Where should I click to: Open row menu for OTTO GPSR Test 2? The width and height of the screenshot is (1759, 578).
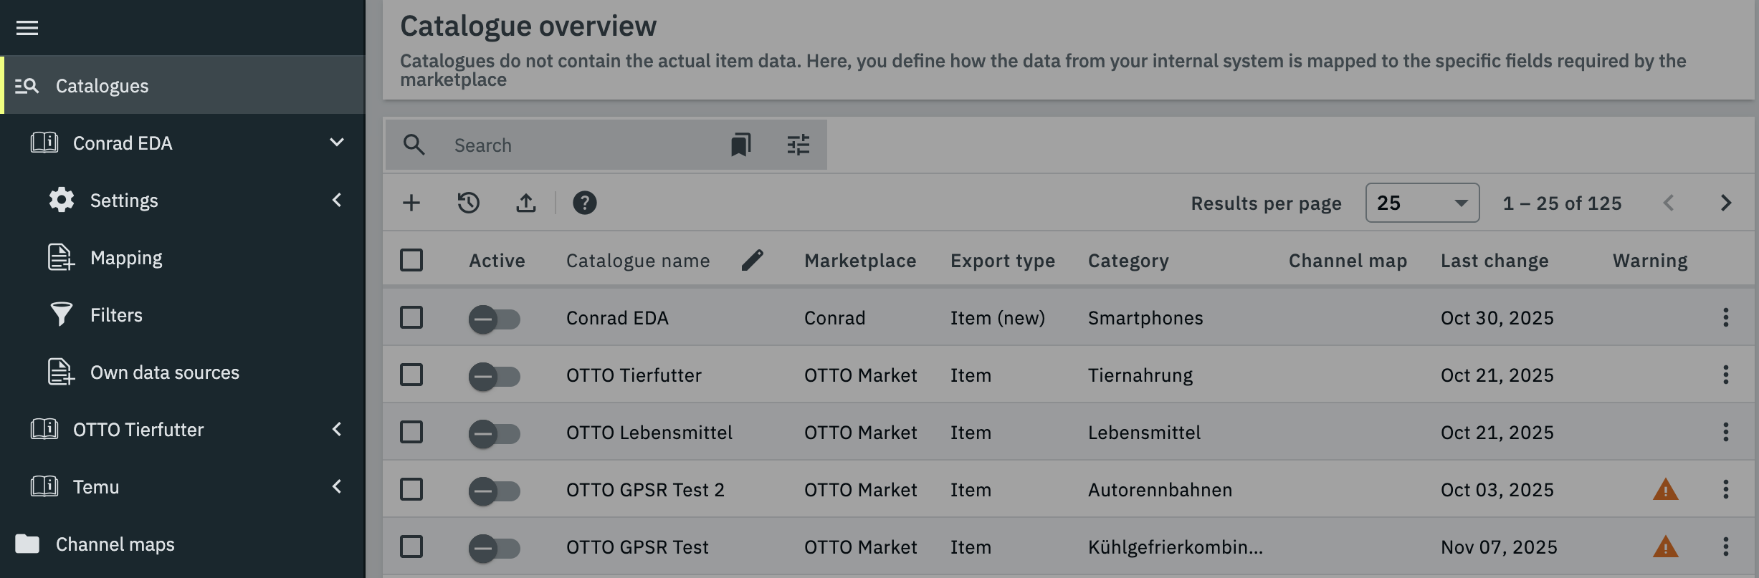coord(1726,489)
